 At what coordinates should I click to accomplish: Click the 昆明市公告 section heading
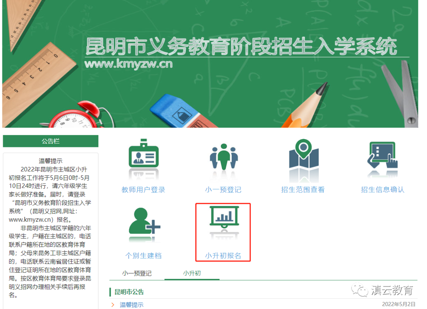pyautogui.click(x=129, y=292)
